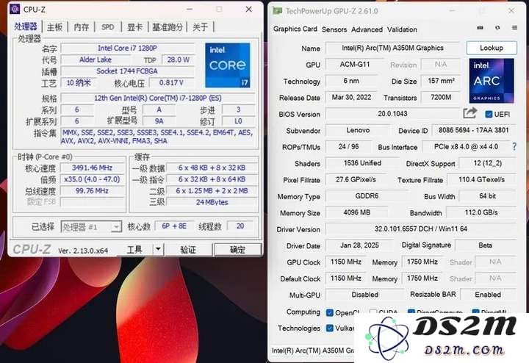Click the 12th Gen Intel Core i7-1280P (ES) specification

[x=158, y=98]
